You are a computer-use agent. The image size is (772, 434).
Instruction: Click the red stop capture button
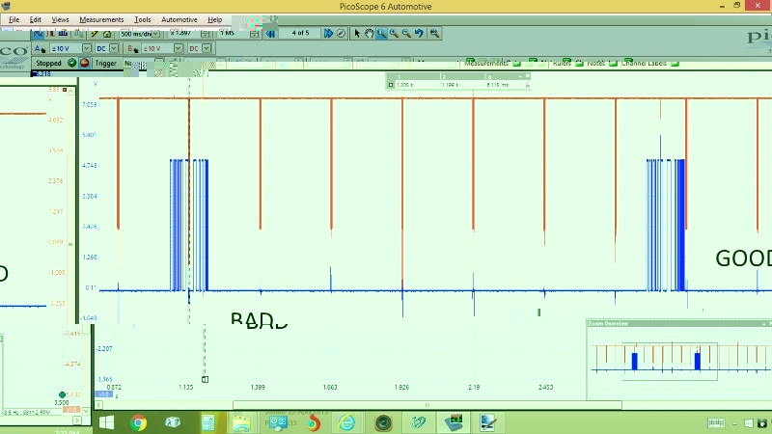pos(84,63)
